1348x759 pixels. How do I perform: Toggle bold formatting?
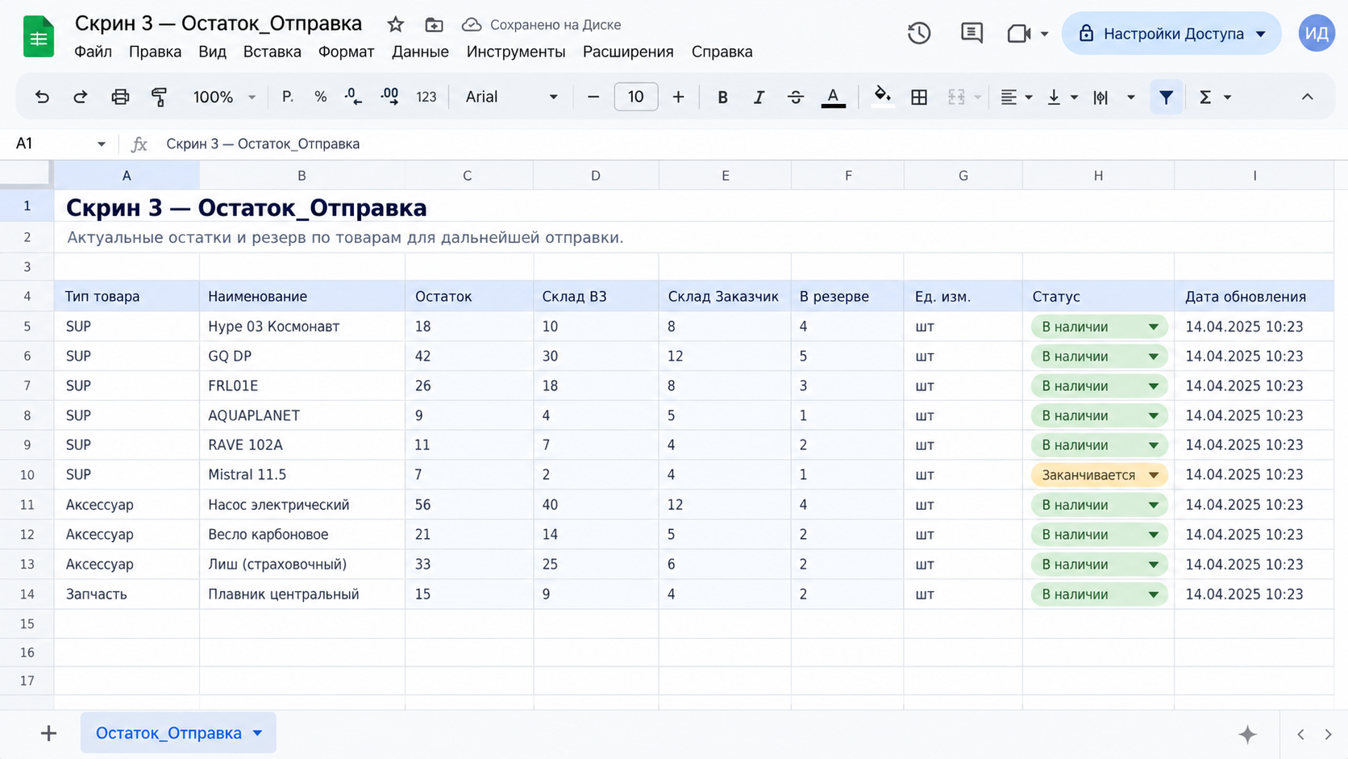pos(722,97)
